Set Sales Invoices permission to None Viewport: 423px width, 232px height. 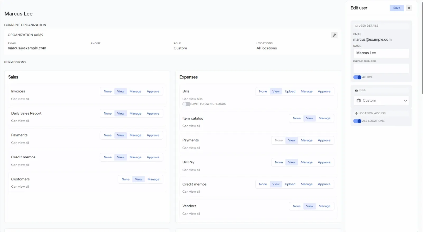coord(108,92)
